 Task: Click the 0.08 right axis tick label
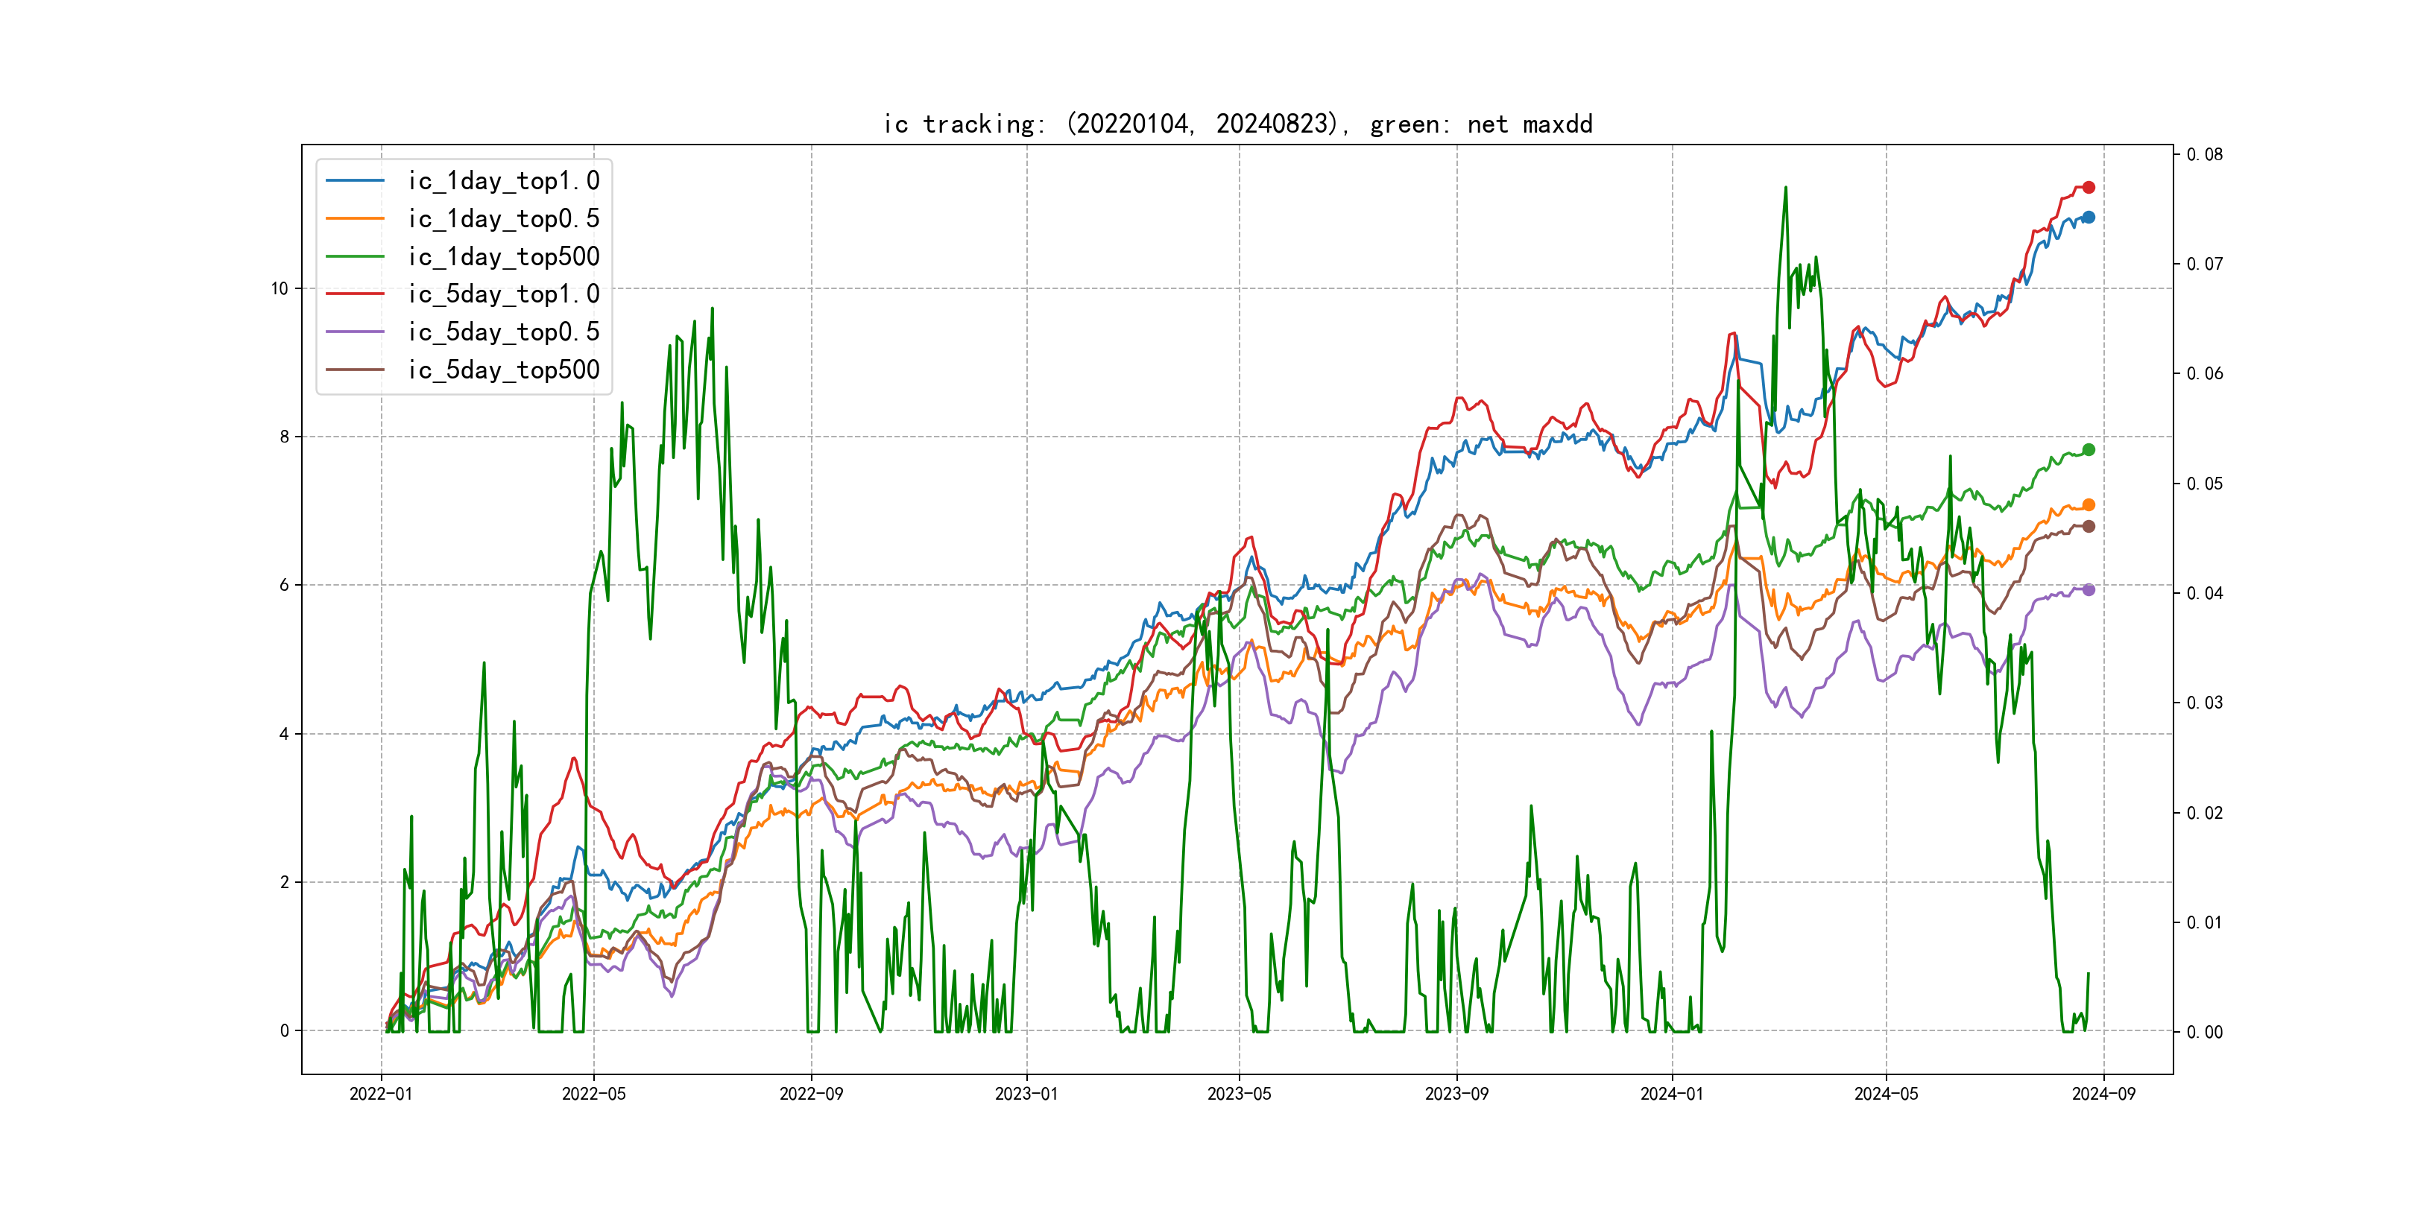point(2204,155)
